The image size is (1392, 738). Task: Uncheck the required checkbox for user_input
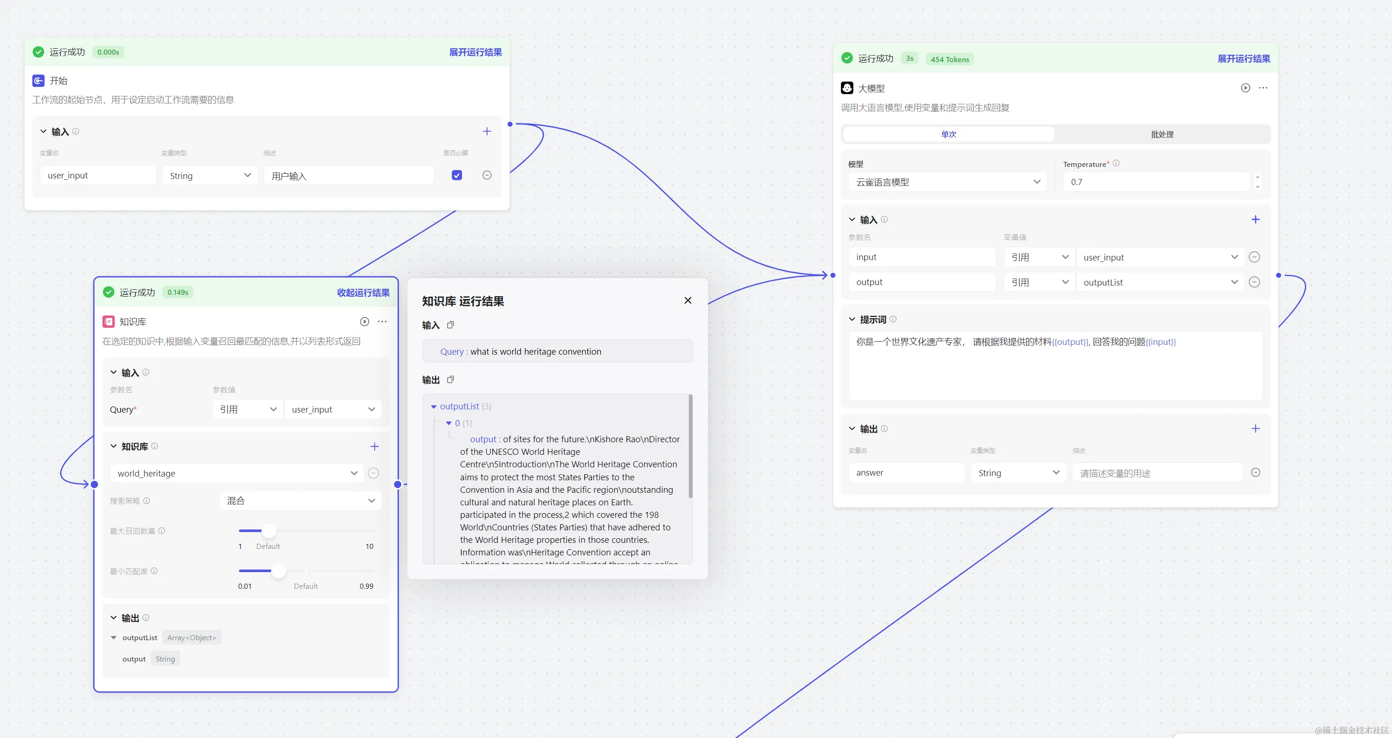456,175
